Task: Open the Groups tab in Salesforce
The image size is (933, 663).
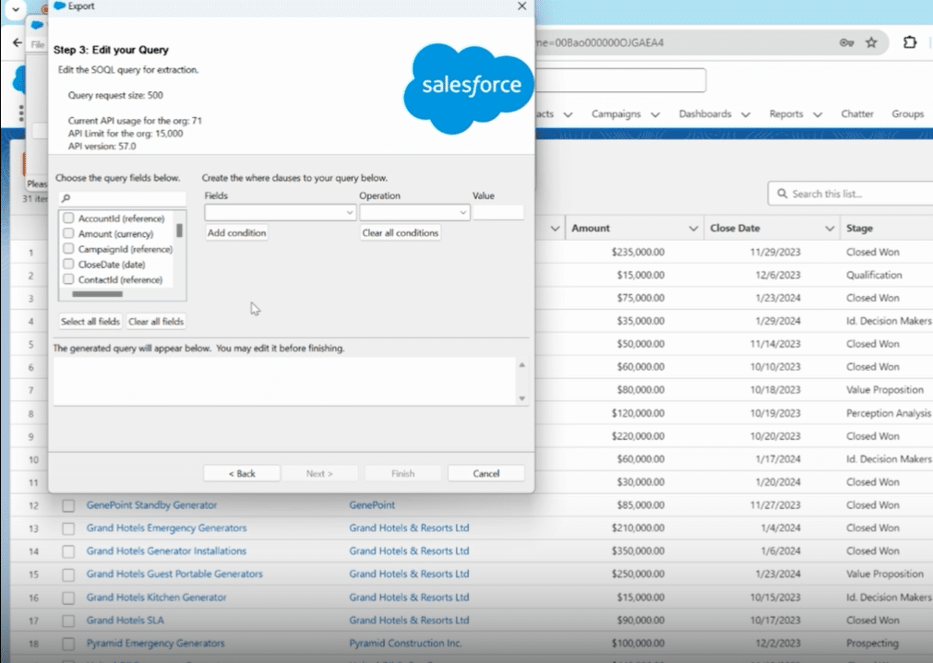Action: point(907,114)
